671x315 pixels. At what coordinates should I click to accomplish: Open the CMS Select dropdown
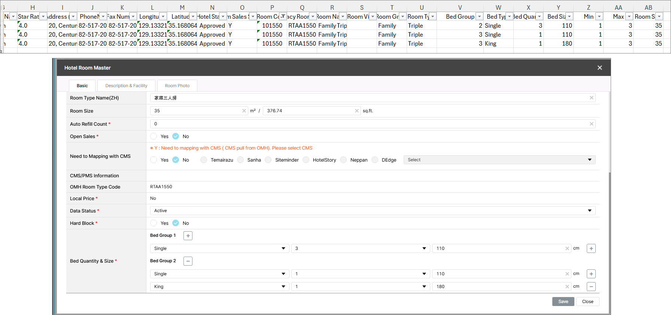pos(499,160)
